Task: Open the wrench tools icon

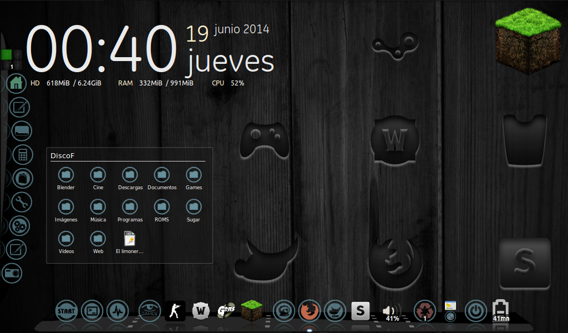Action: (22, 202)
